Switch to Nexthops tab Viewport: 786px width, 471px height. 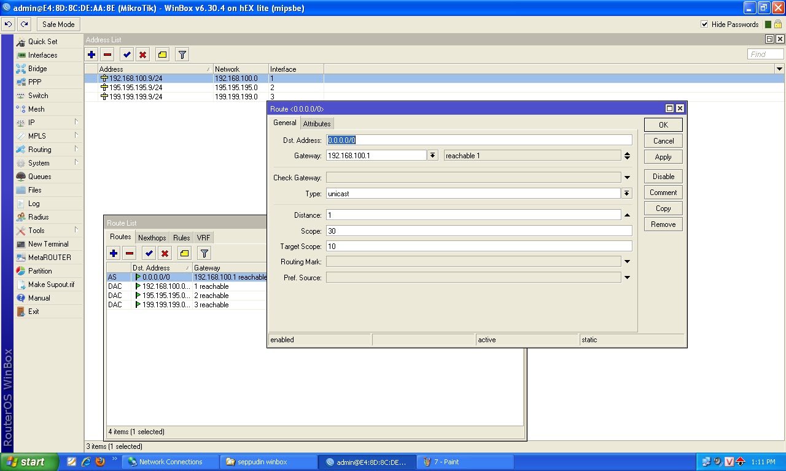152,238
